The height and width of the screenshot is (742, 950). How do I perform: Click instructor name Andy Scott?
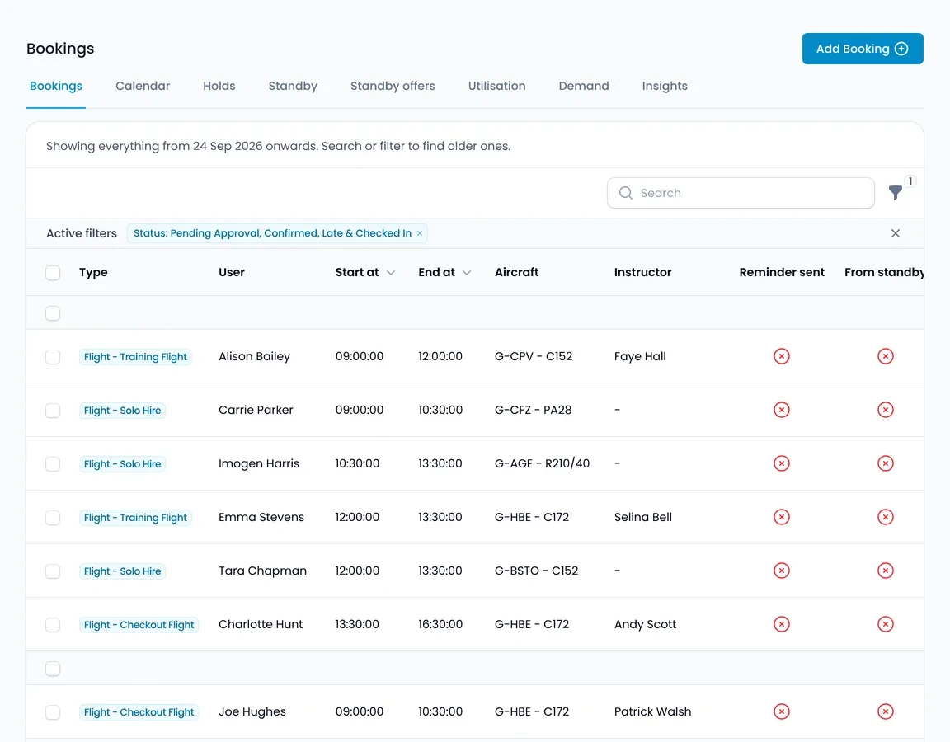pyautogui.click(x=645, y=624)
